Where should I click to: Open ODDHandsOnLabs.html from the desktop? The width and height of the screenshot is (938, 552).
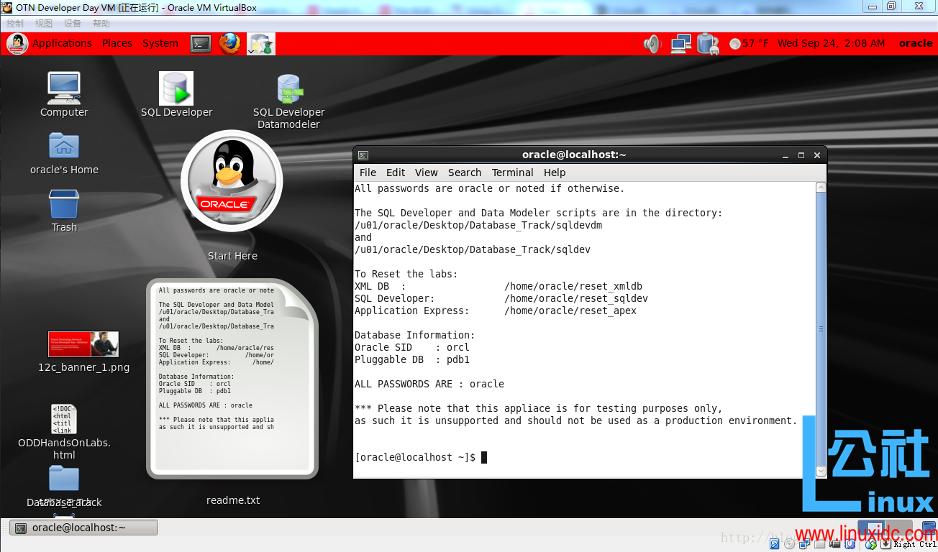pos(63,419)
